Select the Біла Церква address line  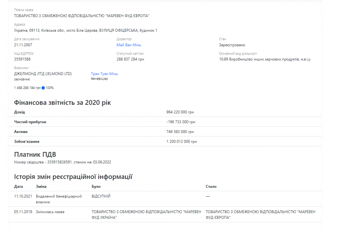click(x=86, y=30)
